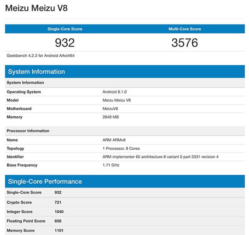Screen dimensions: 249x235
Task: Select '1 Processor, 8 Cores' value
Action: tap(121, 148)
